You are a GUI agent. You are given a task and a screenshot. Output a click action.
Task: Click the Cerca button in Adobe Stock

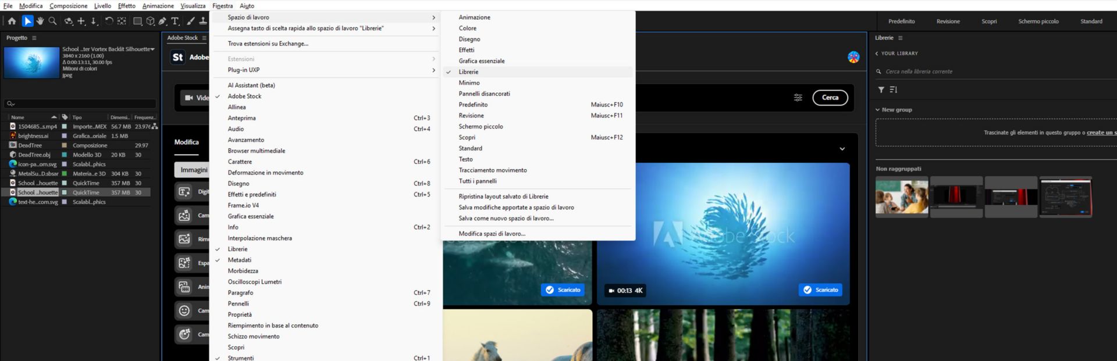coord(830,98)
